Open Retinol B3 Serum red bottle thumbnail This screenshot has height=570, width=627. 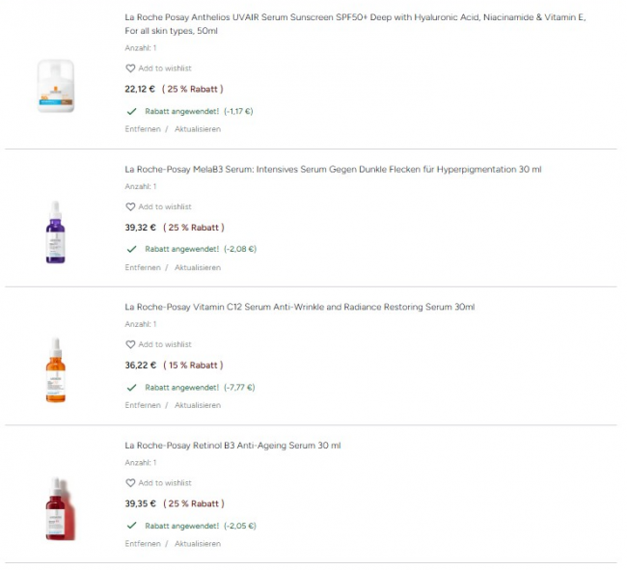[x=56, y=507]
